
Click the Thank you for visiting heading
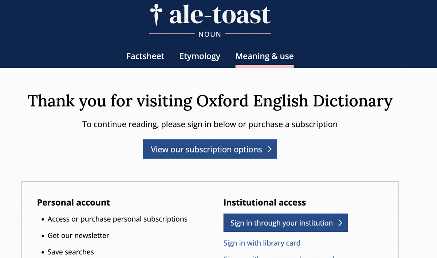pyautogui.click(x=210, y=101)
